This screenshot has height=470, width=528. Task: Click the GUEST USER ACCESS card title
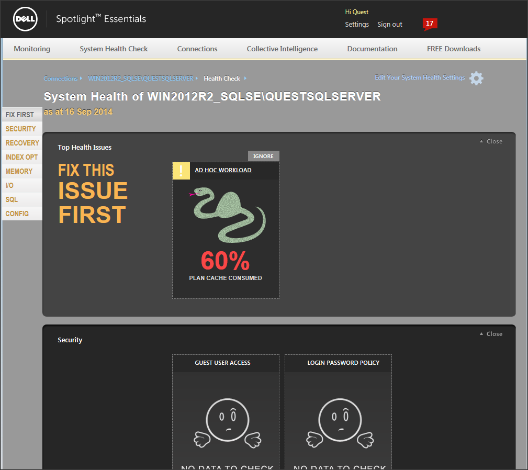(x=222, y=363)
